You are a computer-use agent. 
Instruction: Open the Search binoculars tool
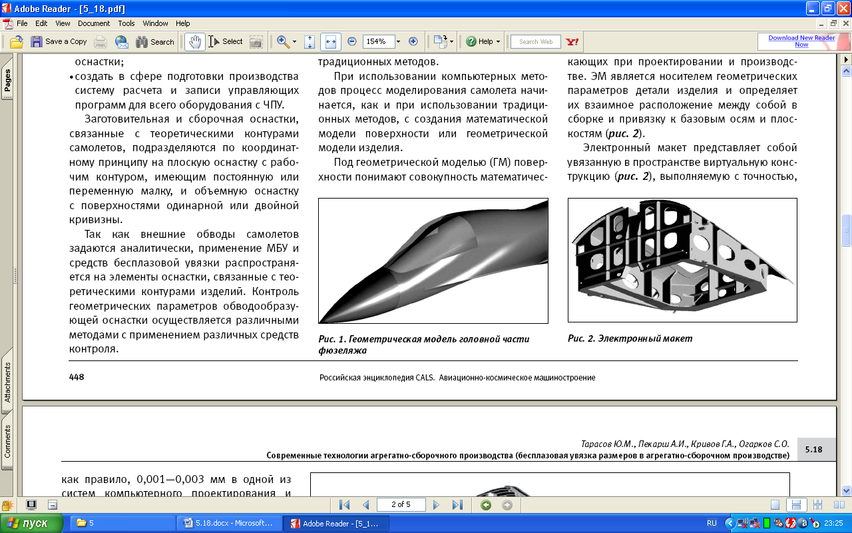click(x=155, y=41)
